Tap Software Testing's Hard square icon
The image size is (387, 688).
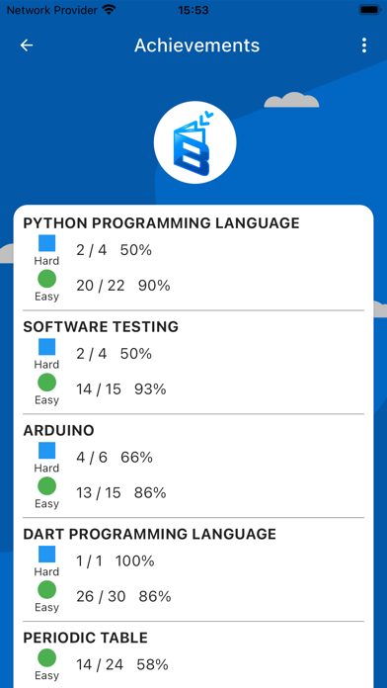(x=47, y=347)
